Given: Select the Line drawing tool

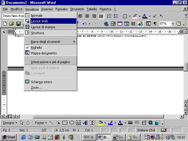Looking at the screenshot, I should 51,123.
